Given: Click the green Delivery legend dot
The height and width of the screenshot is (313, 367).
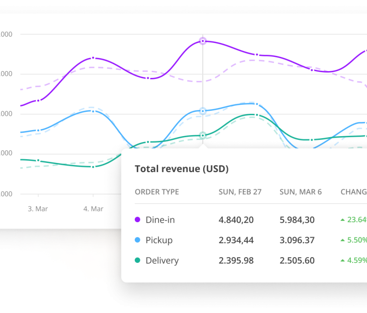Looking at the screenshot, I should (138, 260).
